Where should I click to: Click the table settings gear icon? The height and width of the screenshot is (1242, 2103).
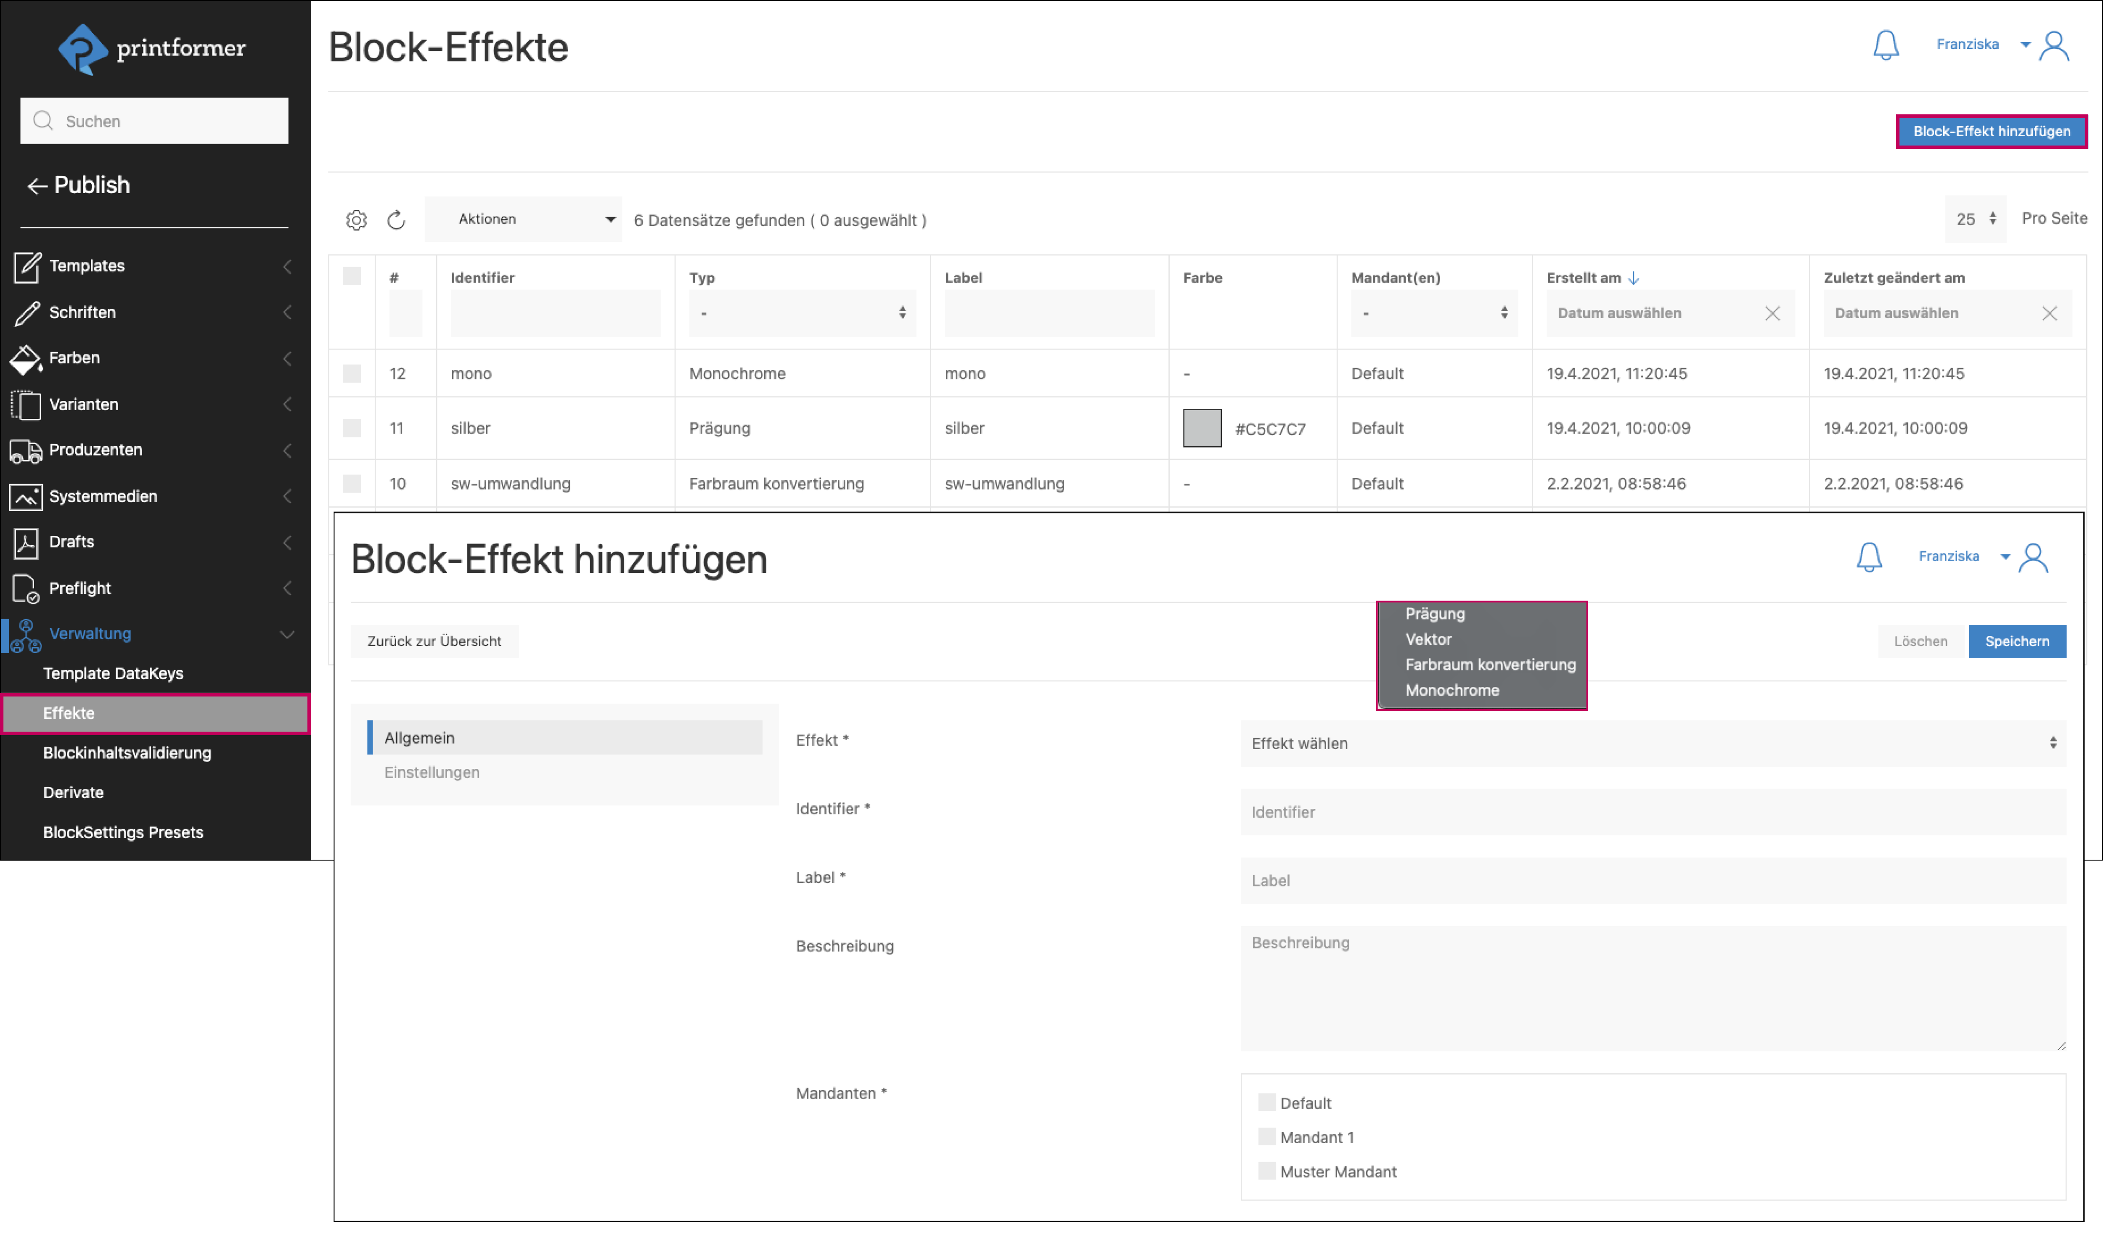pyautogui.click(x=356, y=220)
